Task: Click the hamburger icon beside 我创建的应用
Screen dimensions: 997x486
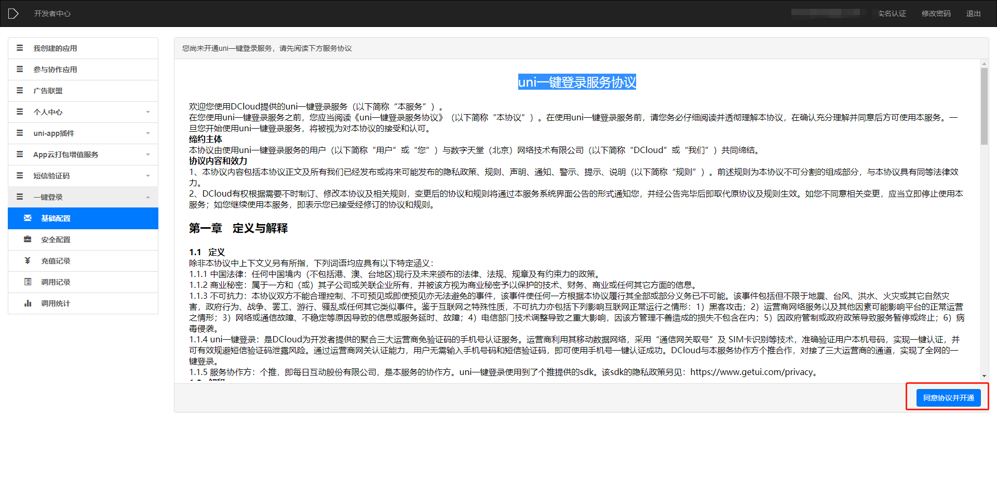Action: [20, 48]
